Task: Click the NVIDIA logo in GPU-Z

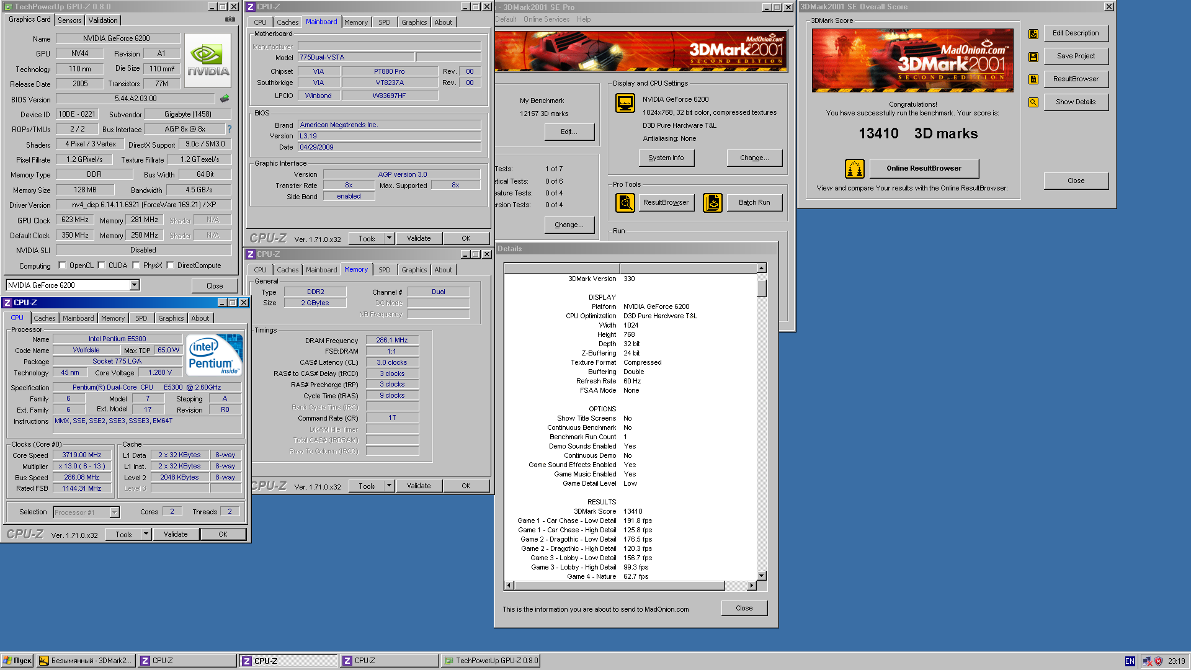Action: click(208, 61)
